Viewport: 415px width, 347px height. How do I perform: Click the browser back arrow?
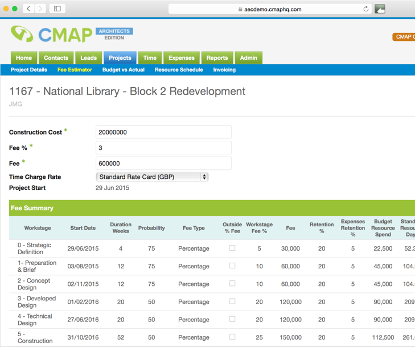[x=28, y=9]
